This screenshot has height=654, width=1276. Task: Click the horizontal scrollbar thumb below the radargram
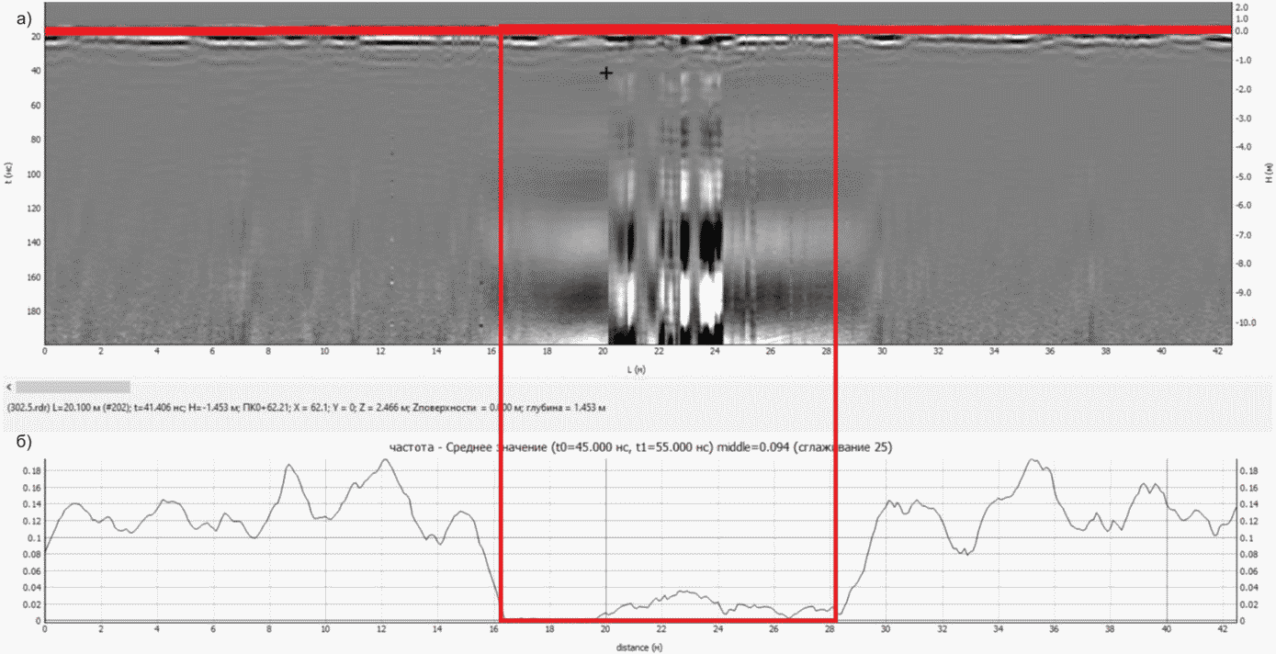point(73,387)
